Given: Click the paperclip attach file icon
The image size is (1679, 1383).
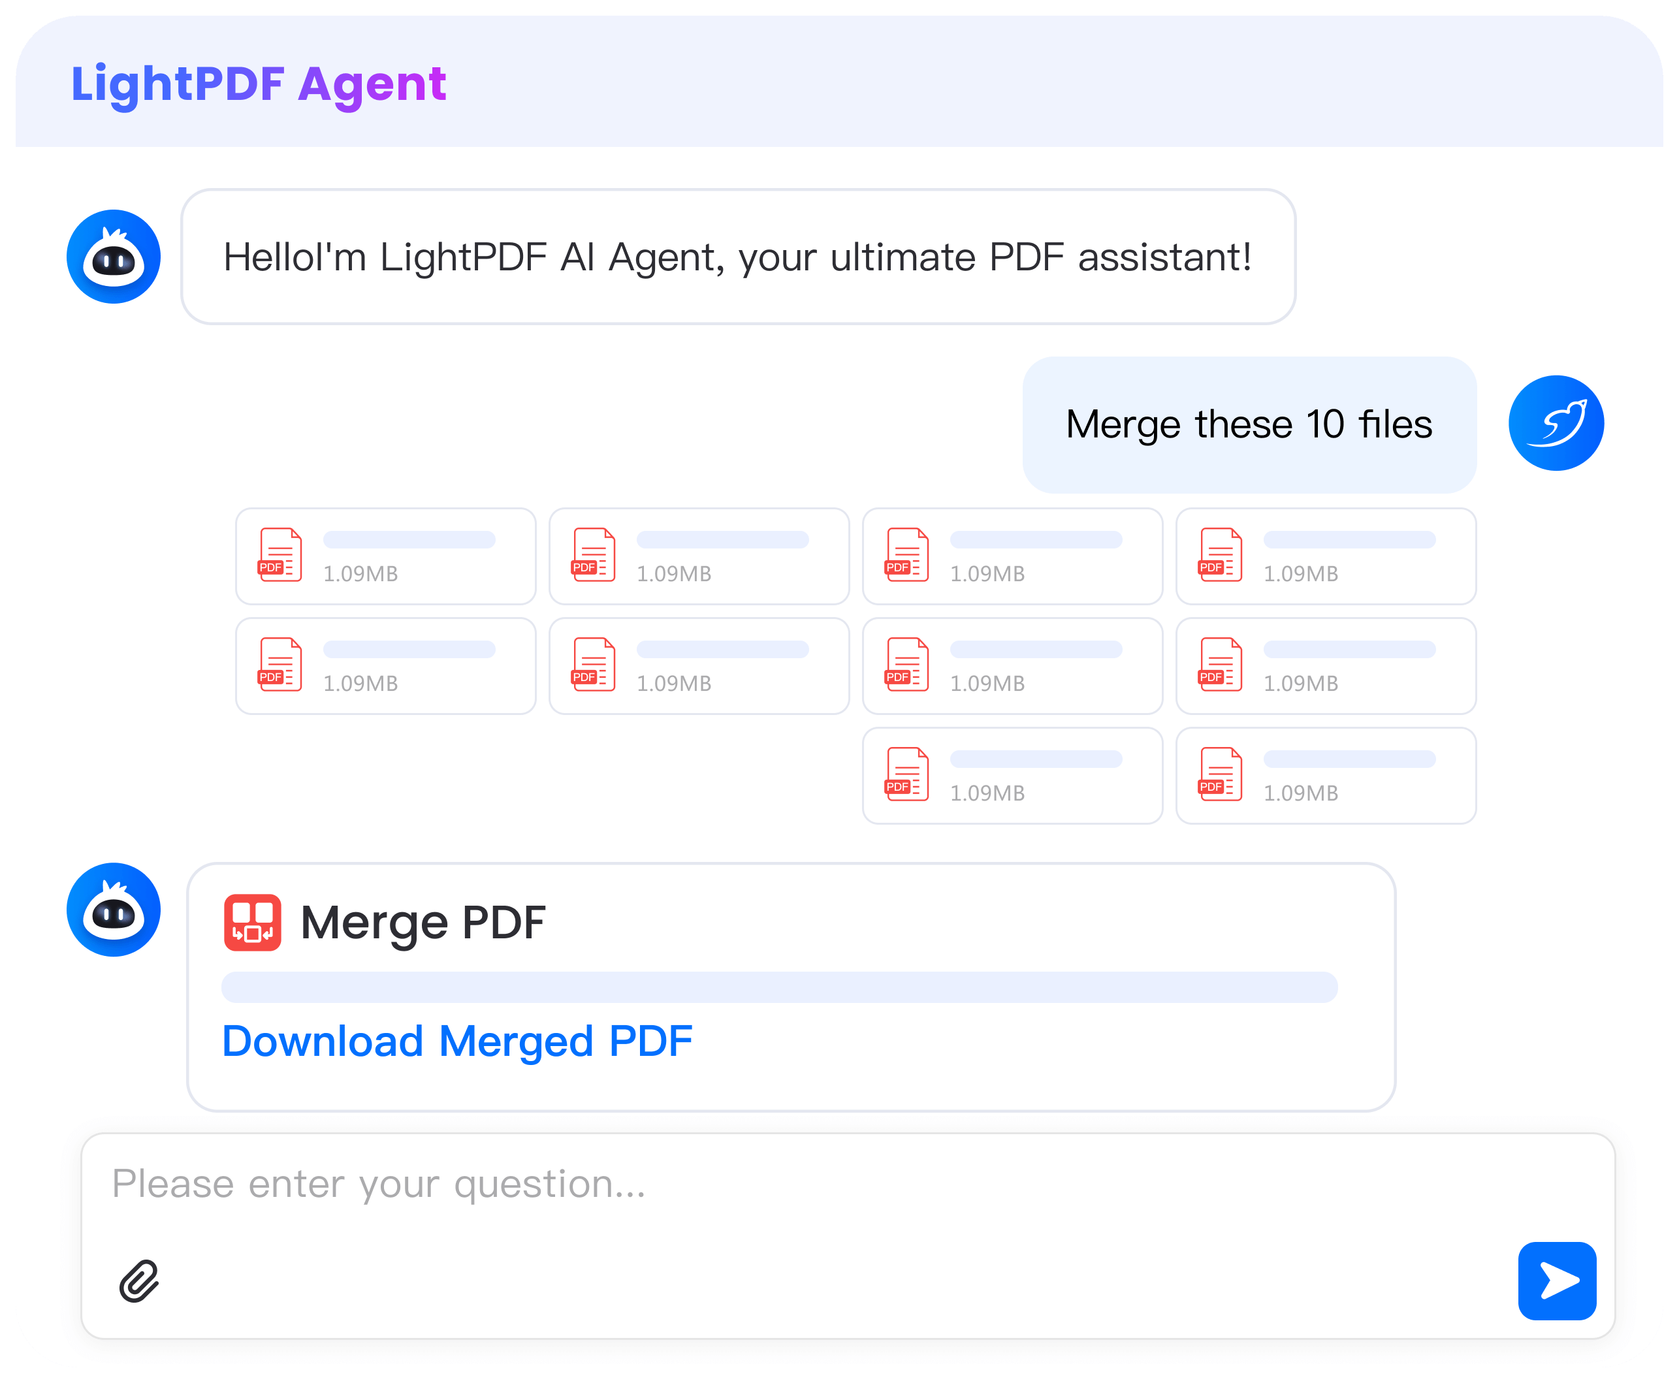Looking at the screenshot, I should point(140,1281).
